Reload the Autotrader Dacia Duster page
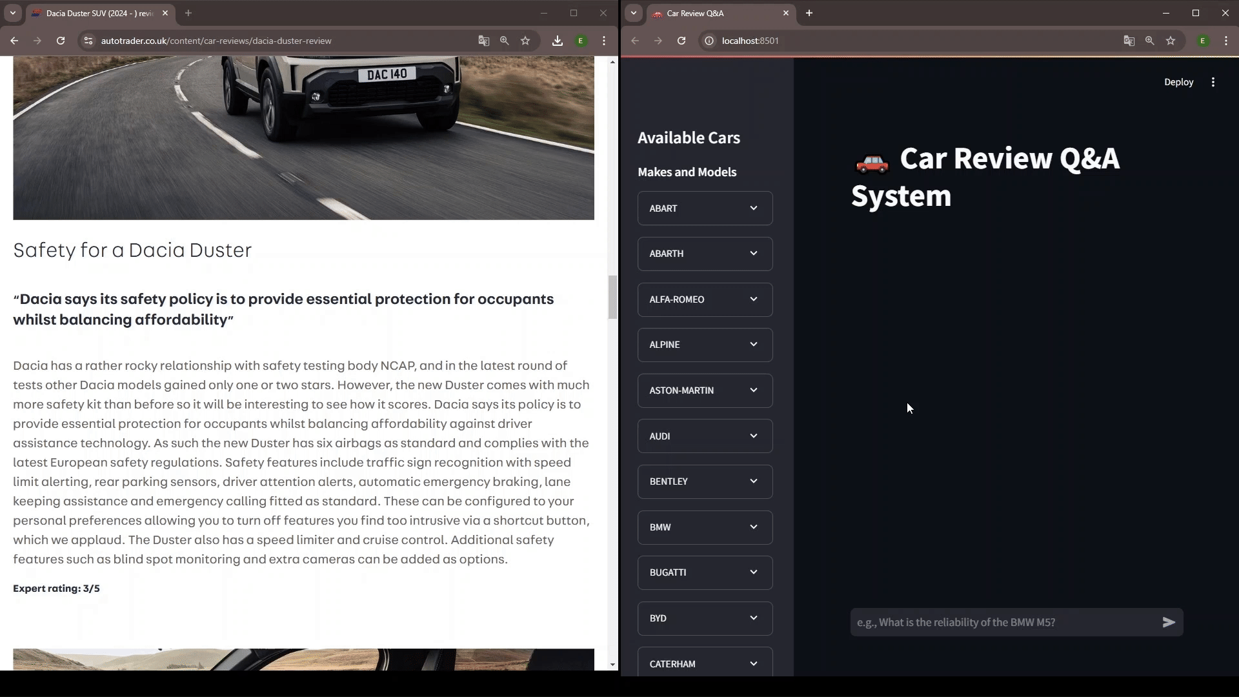 pyautogui.click(x=61, y=41)
